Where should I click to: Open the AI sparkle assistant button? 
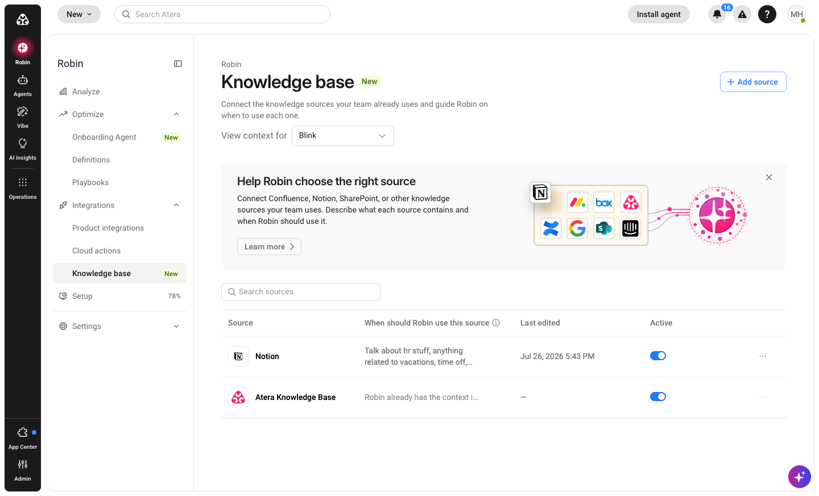[x=800, y=476]
